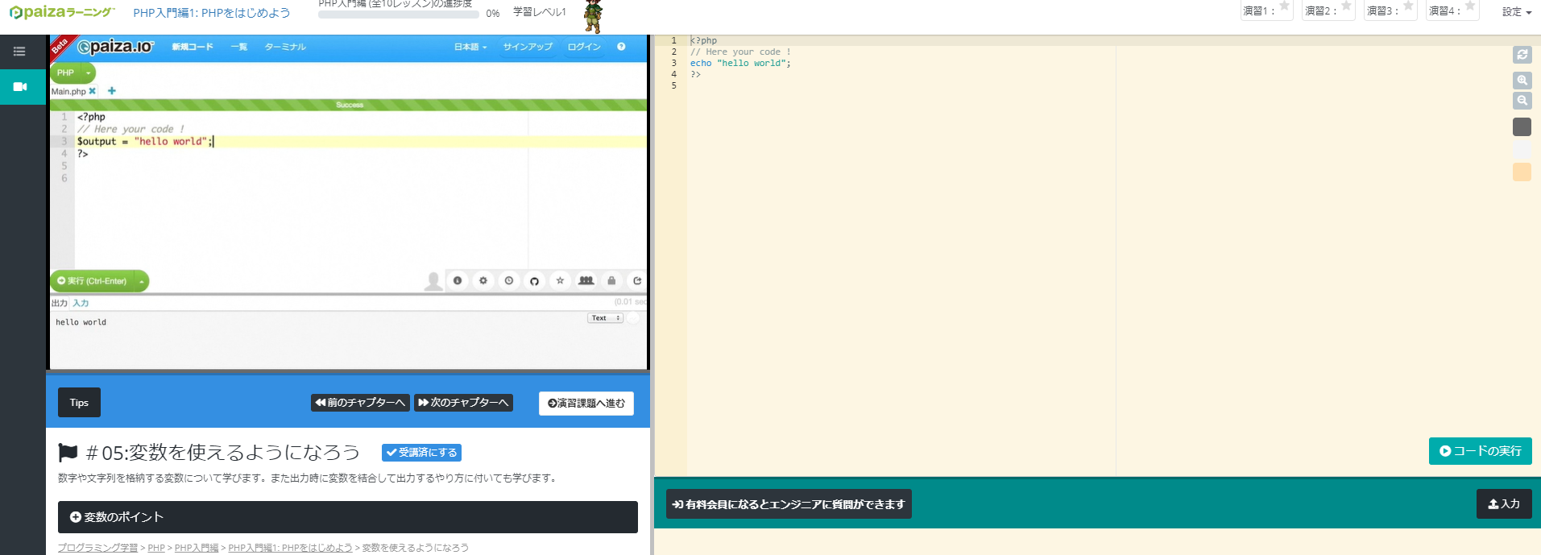Zoom in the editor with magnifier plus
Screen dimensions: 1541x555
pos(1522,81)
